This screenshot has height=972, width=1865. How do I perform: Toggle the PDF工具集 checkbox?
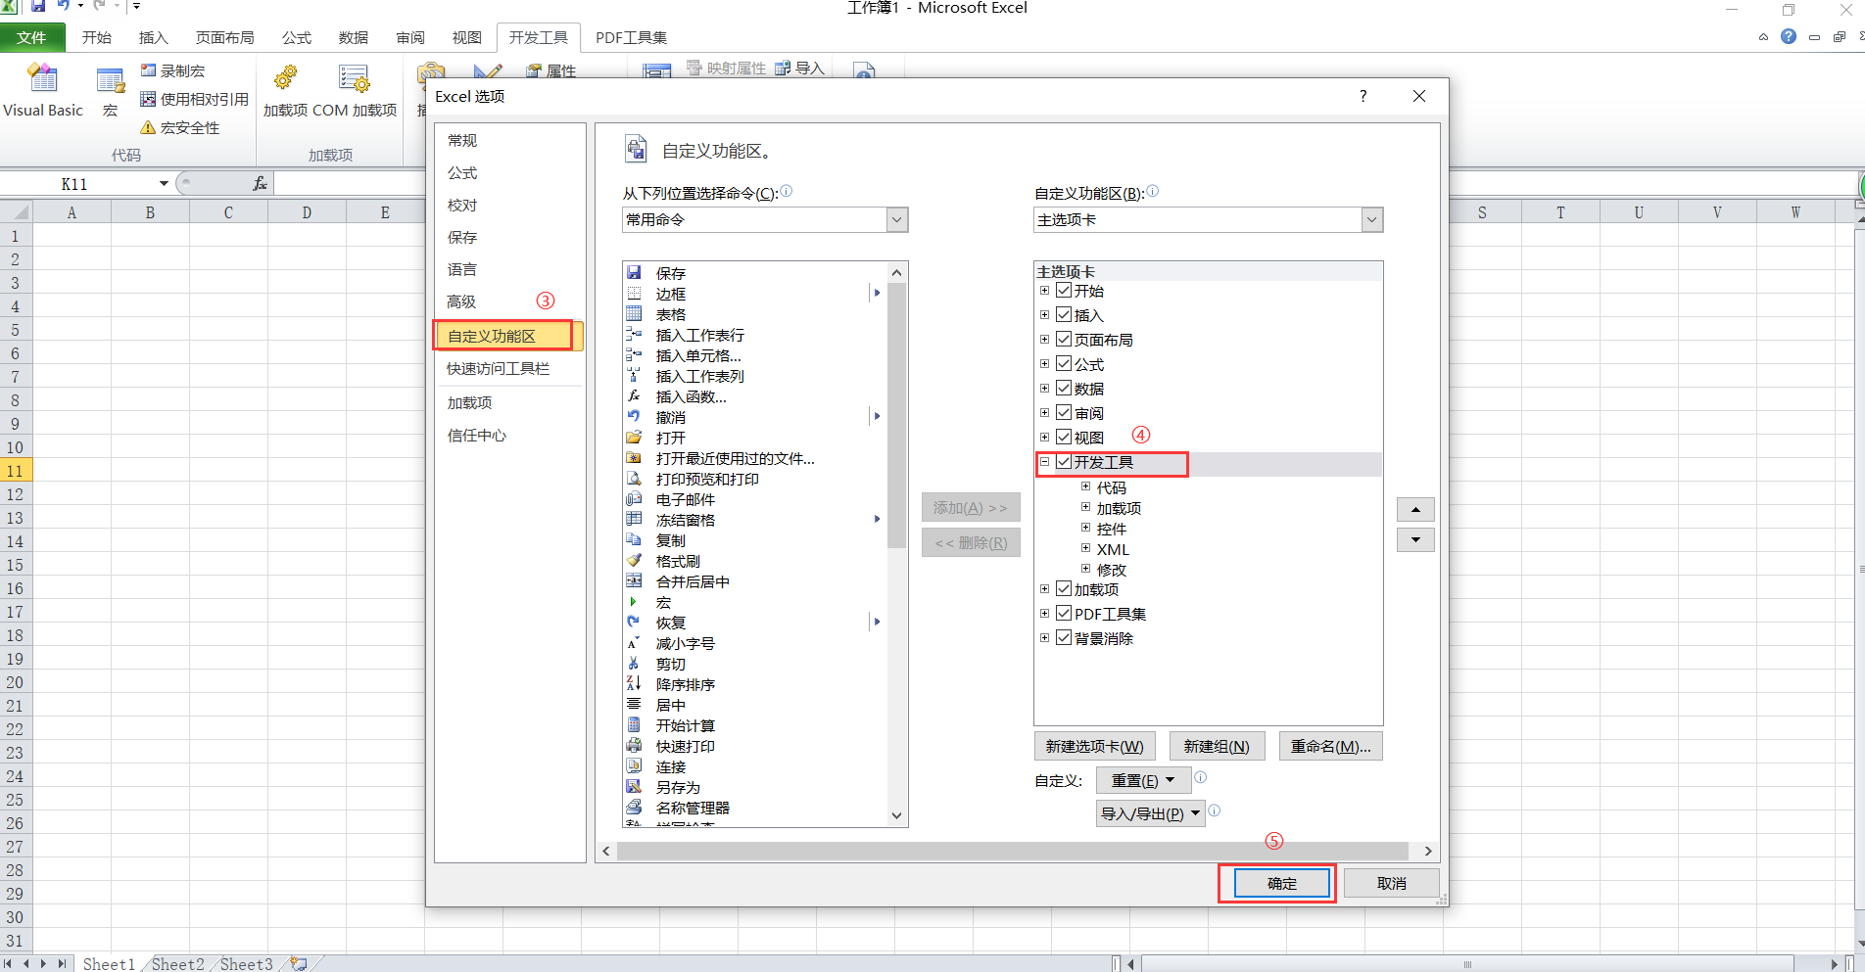1064,614
